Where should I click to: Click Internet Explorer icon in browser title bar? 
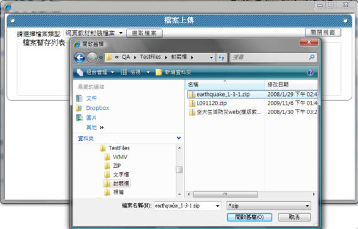[x=8, y=6]
